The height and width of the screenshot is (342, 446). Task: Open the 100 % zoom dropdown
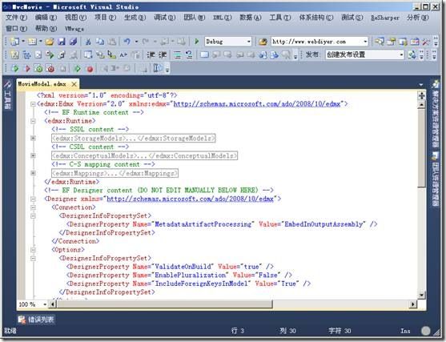tap(45, 304)
